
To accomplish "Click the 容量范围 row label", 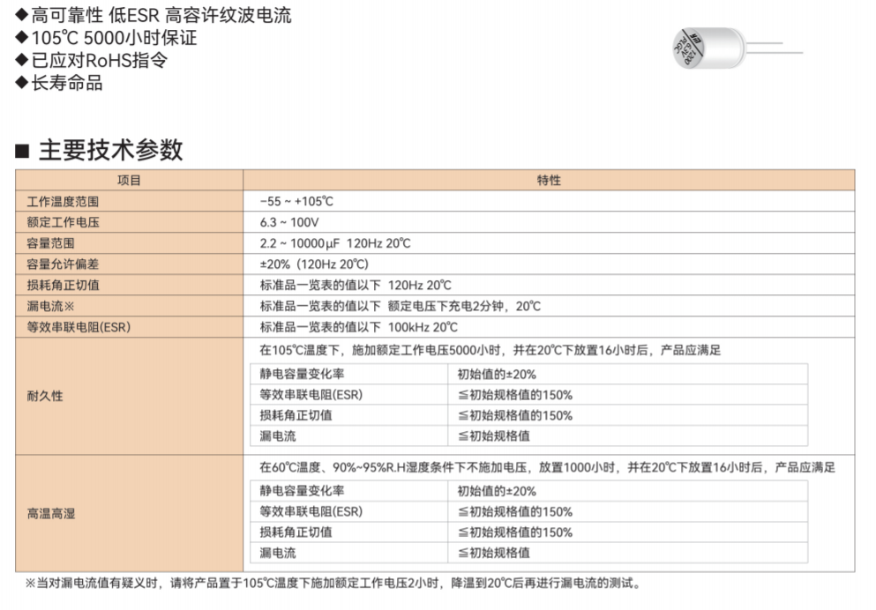I will [x=51, y=243].
